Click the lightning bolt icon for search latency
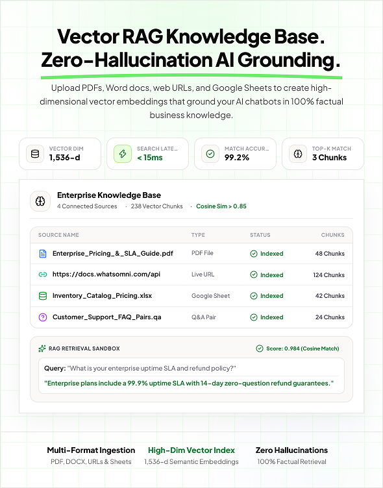The image size is (383, 488). (x=123, y=154)
